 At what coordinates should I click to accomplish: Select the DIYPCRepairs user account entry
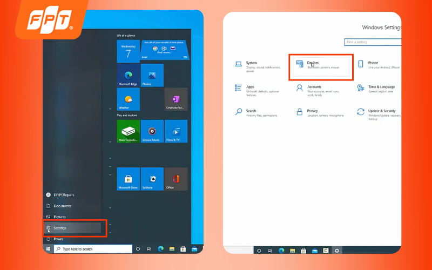click(60, 195)
